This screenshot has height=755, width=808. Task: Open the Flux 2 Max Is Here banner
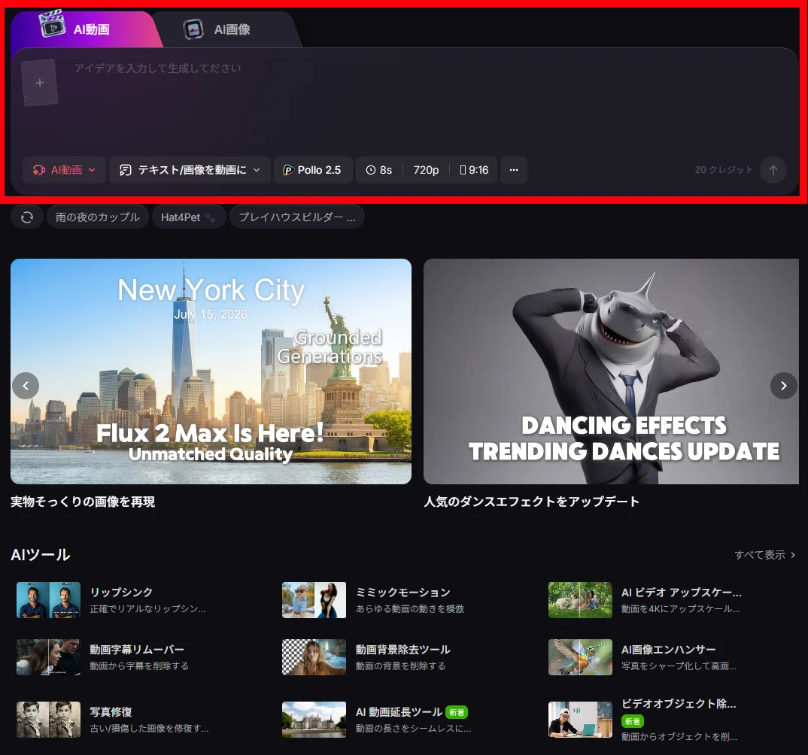211,371
